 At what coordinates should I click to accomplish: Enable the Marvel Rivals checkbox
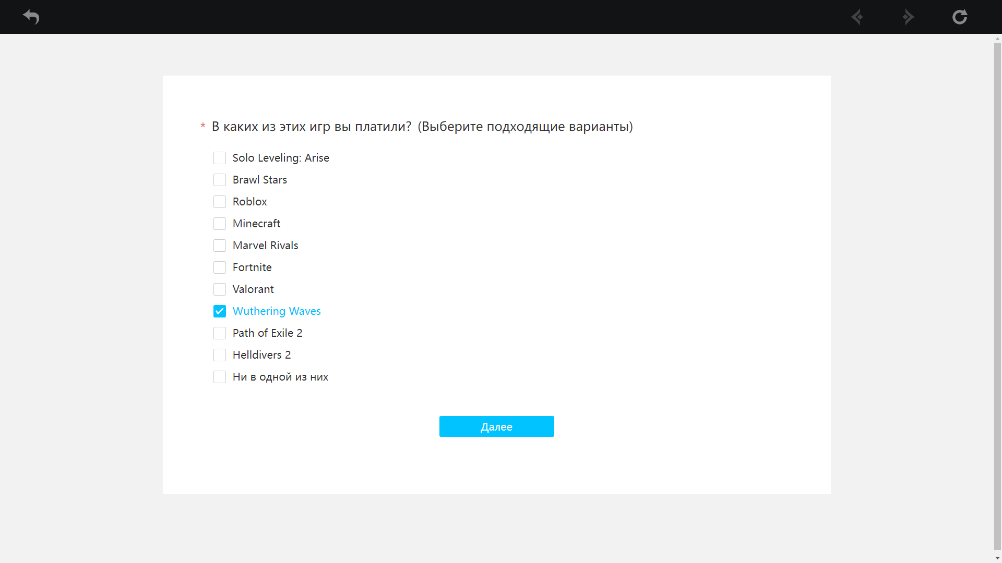point(220,246)
